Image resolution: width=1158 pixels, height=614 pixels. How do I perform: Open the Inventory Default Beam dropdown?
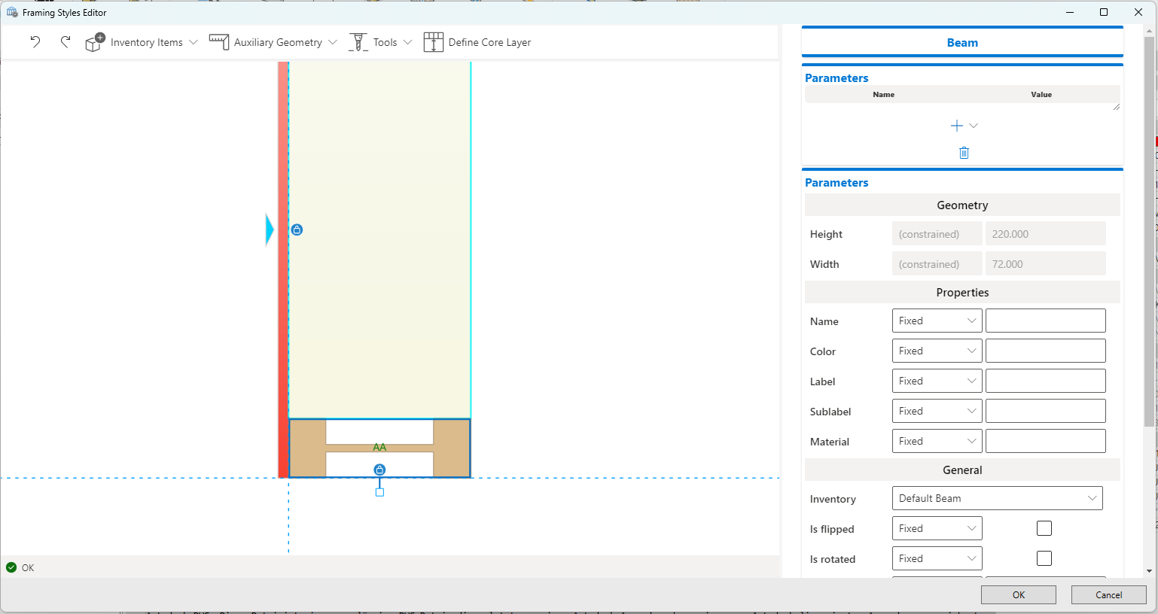coord(997,498)
